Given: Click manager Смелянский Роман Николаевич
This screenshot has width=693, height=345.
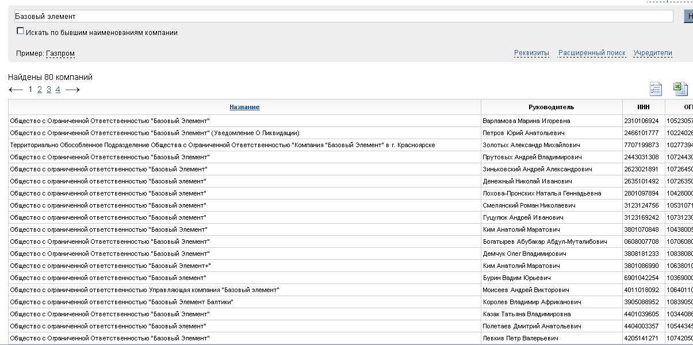Looking at the screenshot, I should pyautogui.click(x=530, y=205).
